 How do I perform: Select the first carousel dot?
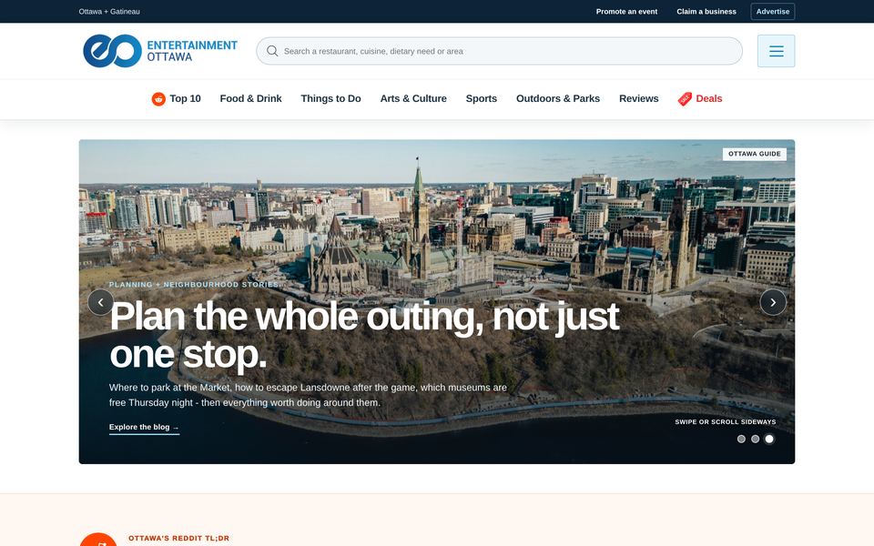[x=741, y=439]
